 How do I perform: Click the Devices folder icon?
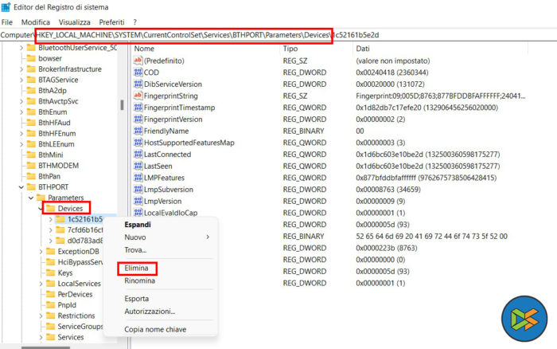pyautogui.click(x=51, y=209)
